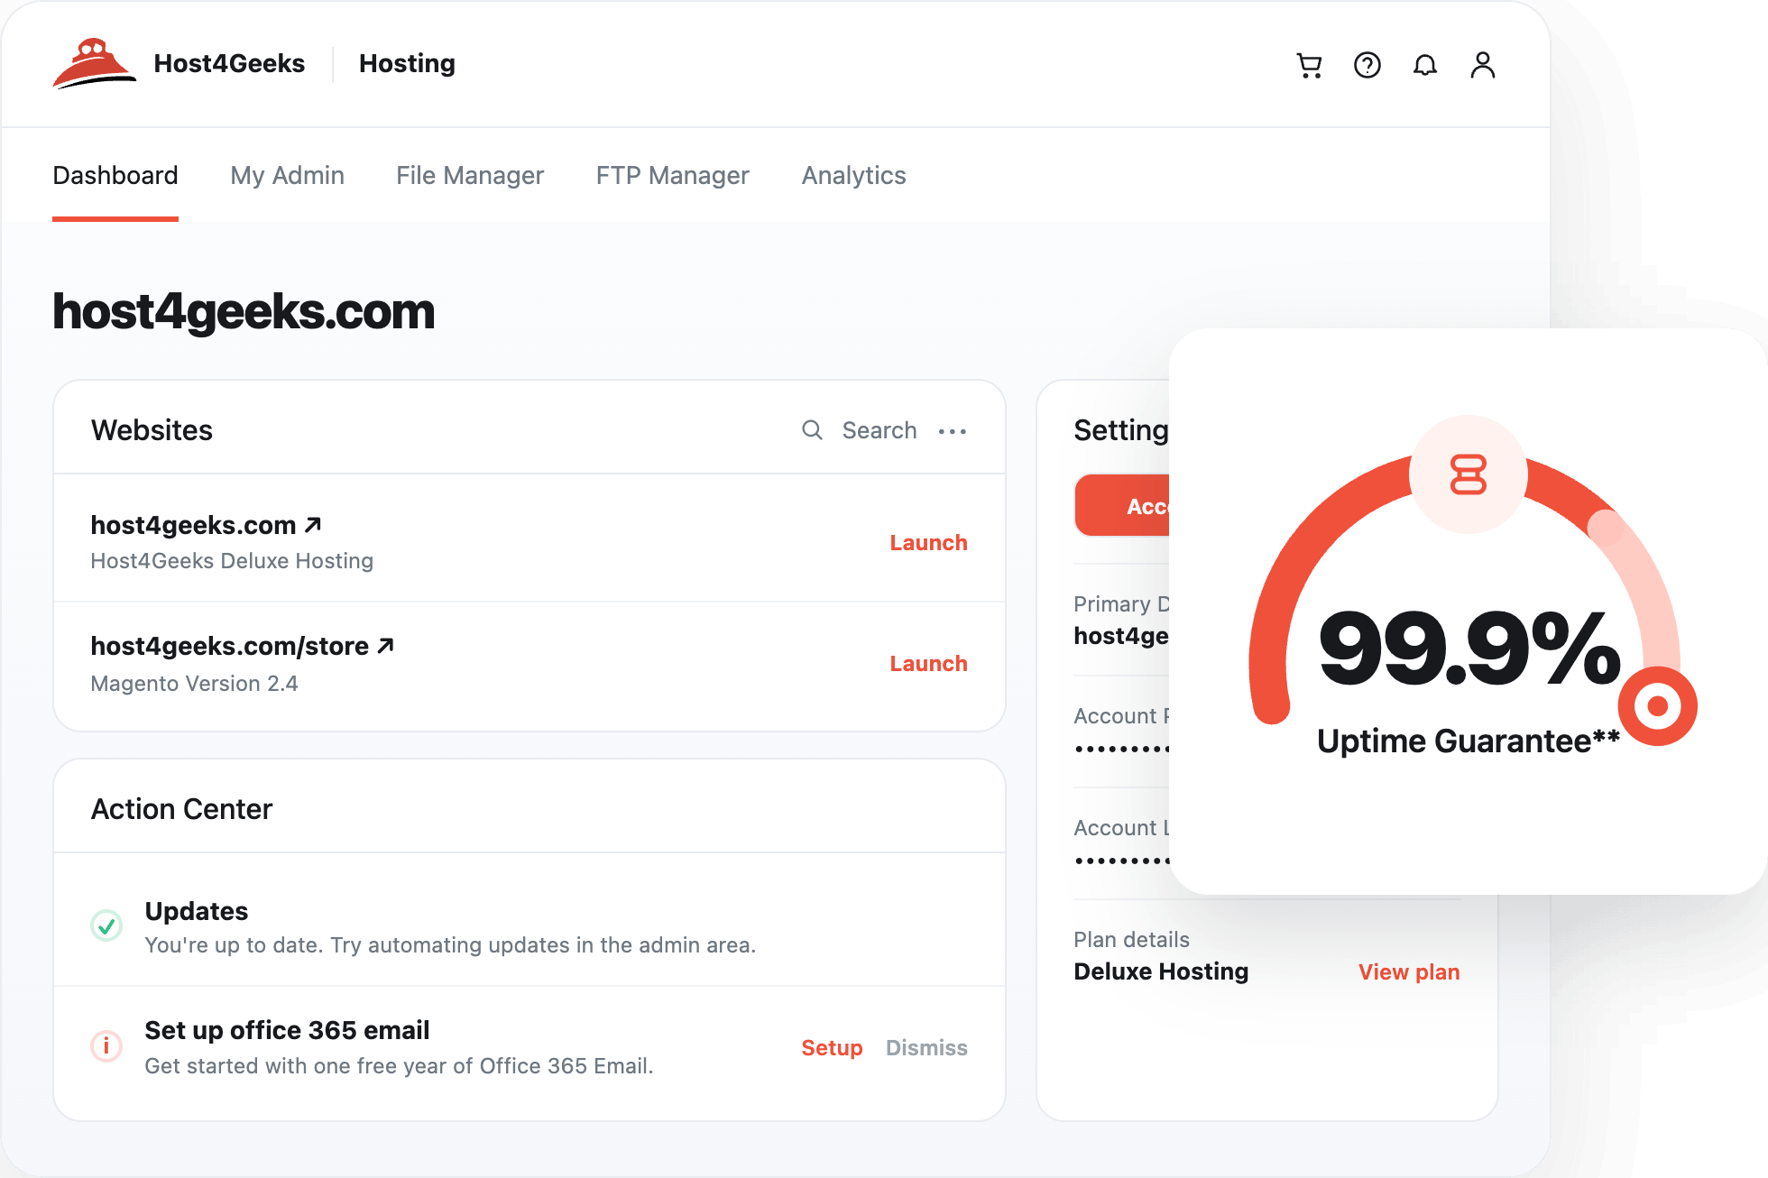Select the Dashboard tab
Screen dimensions: 1768x1178
115,175
